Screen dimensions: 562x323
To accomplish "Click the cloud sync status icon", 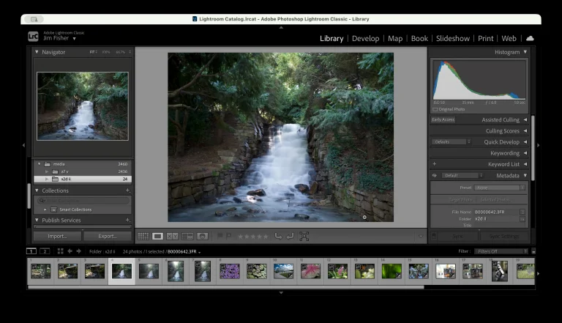I will tap(530, 38).
